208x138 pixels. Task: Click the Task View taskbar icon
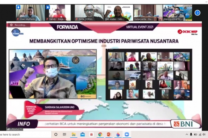click(64, 135)
